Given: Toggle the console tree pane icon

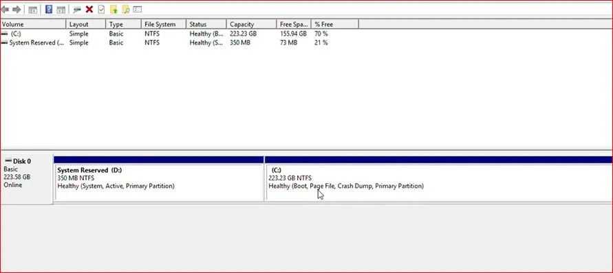Looking at the screenshot, I should [x=33, y=10].
